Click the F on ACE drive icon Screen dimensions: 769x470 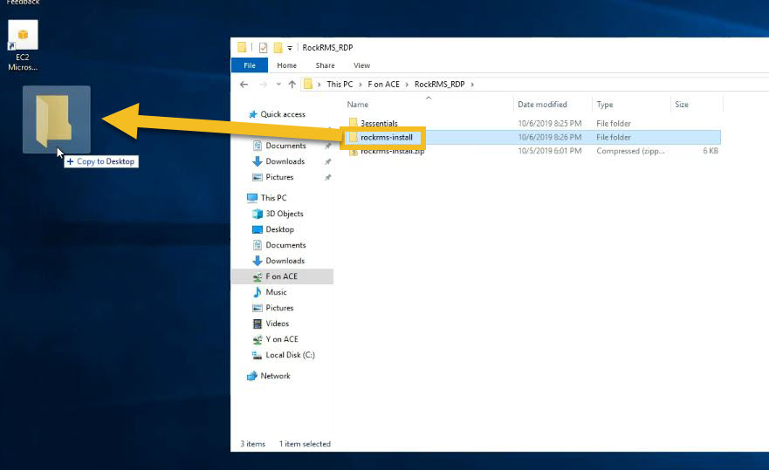point(257,276)
